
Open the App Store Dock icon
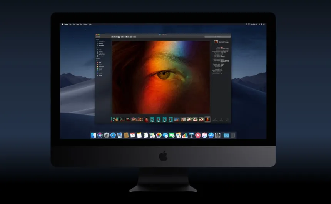211,135
